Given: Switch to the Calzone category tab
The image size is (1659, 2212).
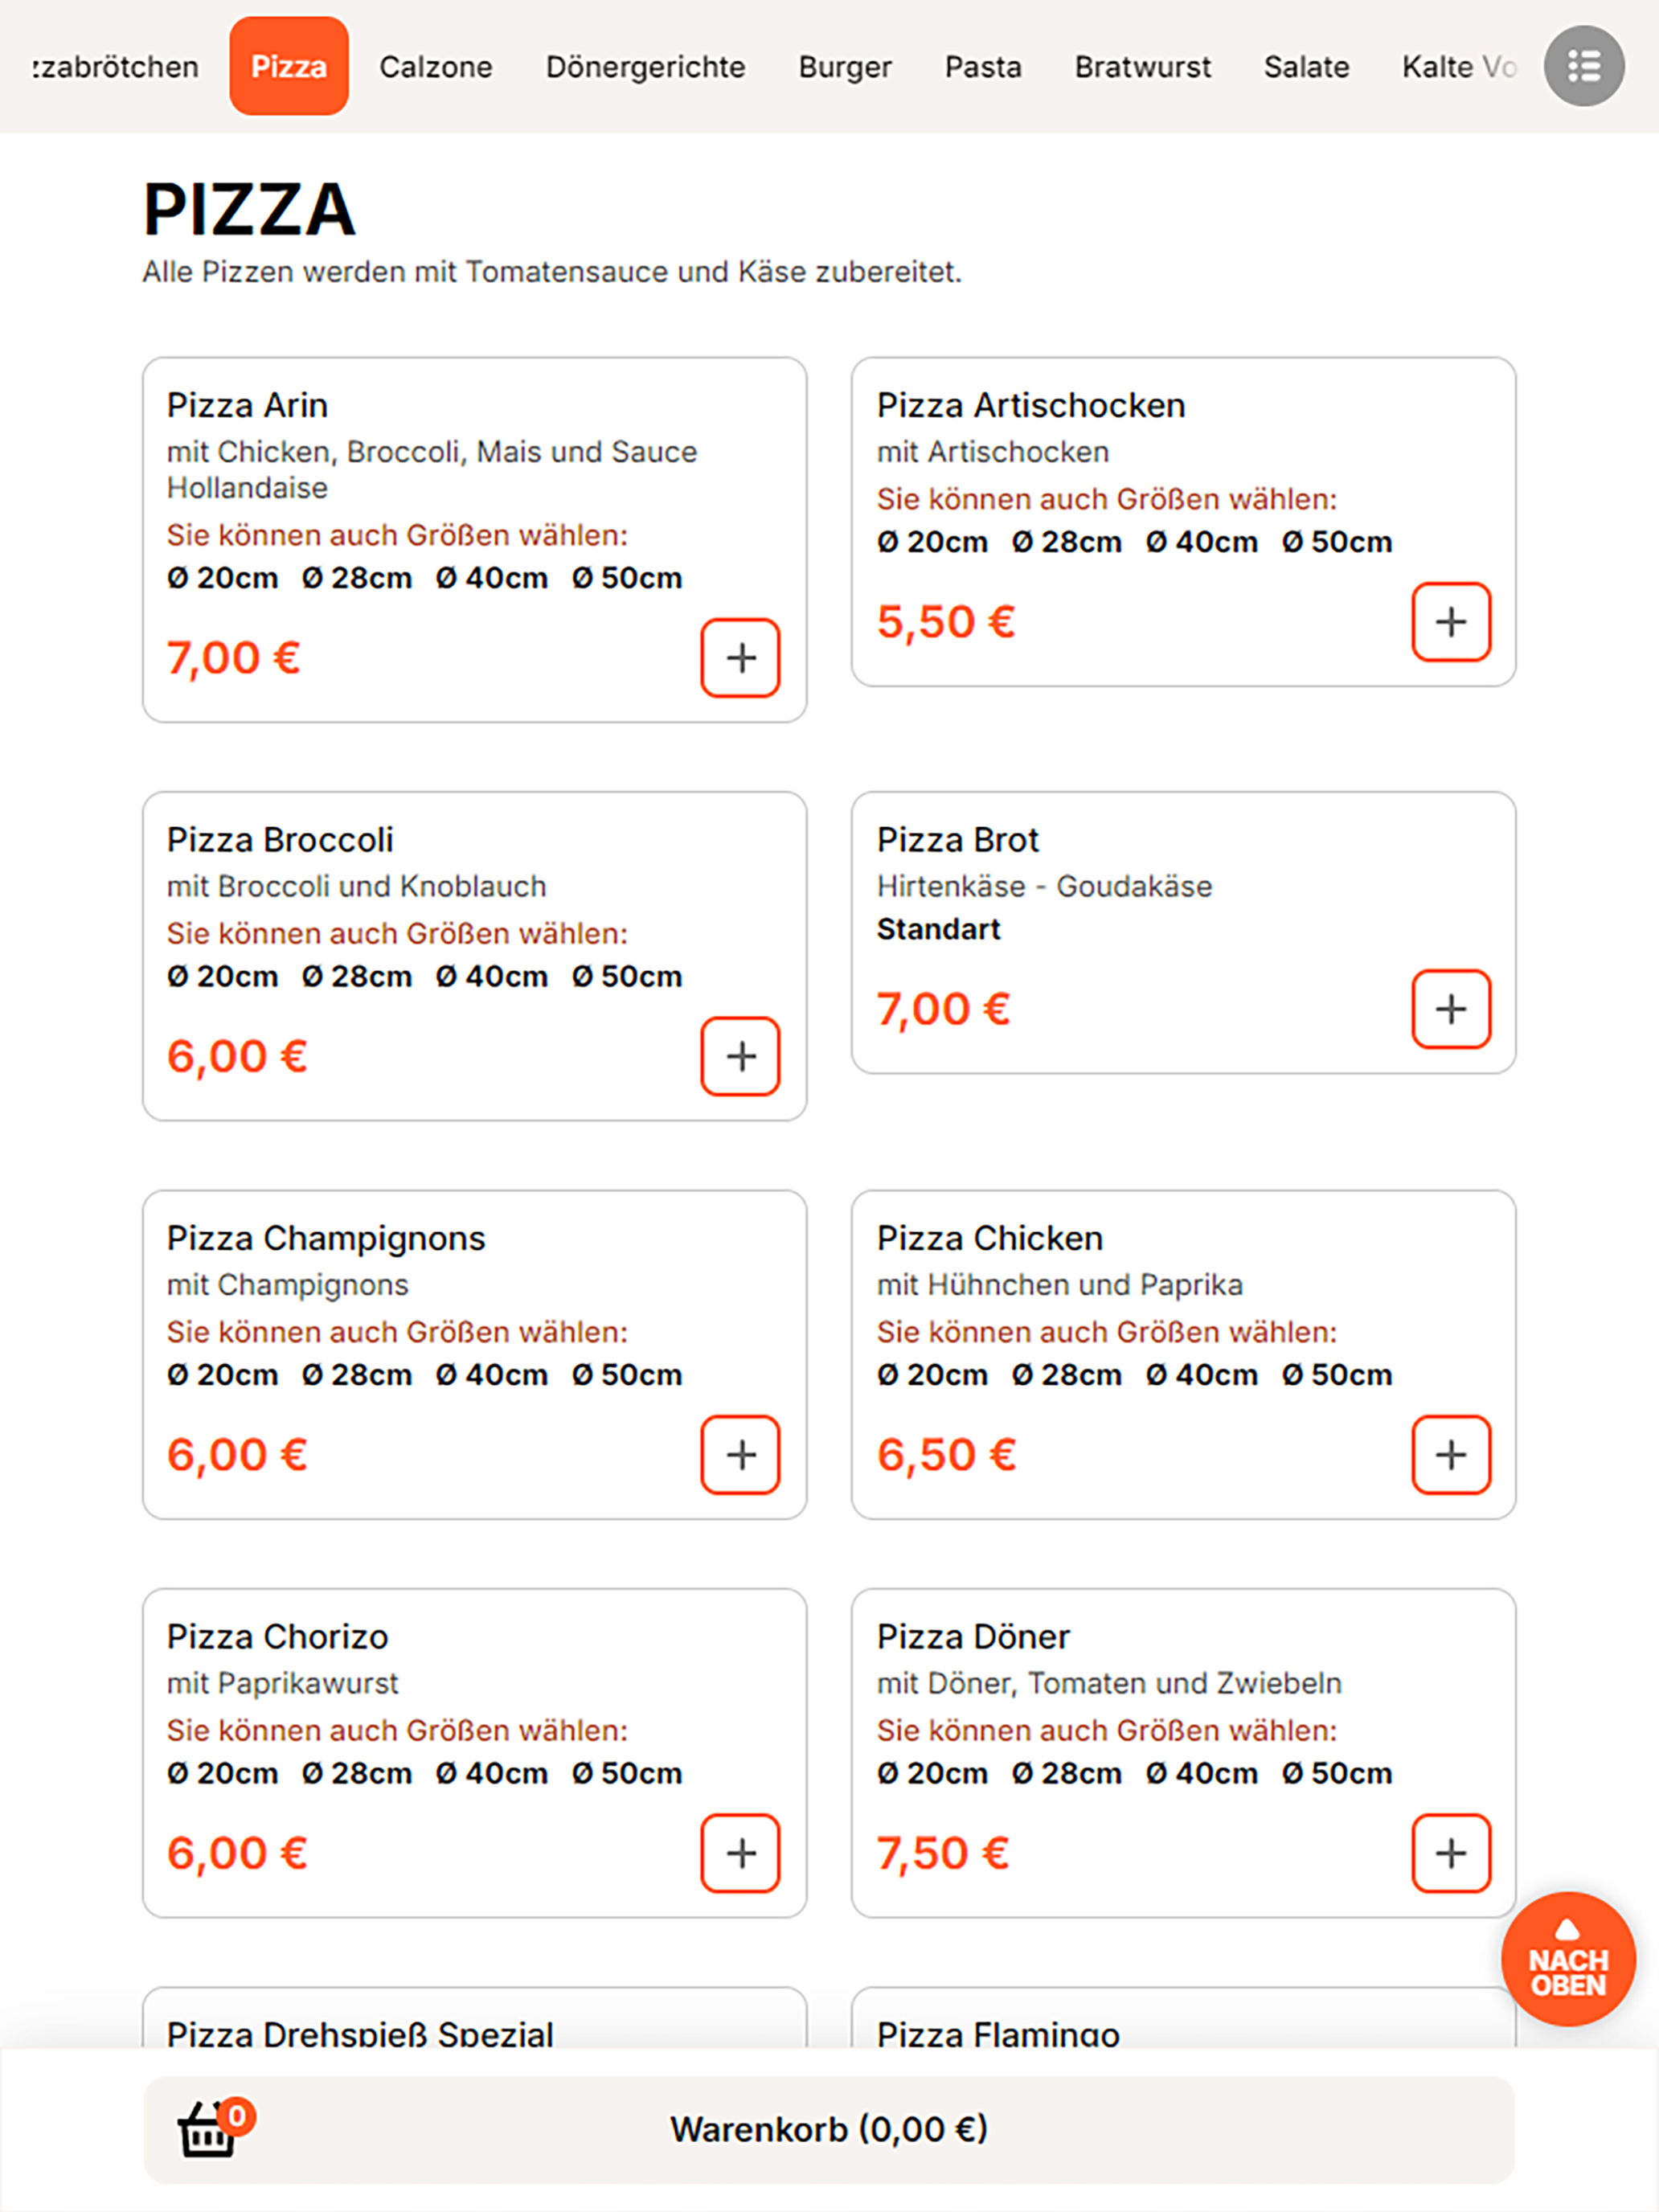Looking at the screenshot, I should pyautogui.click(x=436, y=67).
